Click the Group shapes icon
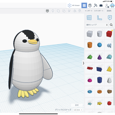The height and width of the screenshot is (115, 115). coord(58,11)
